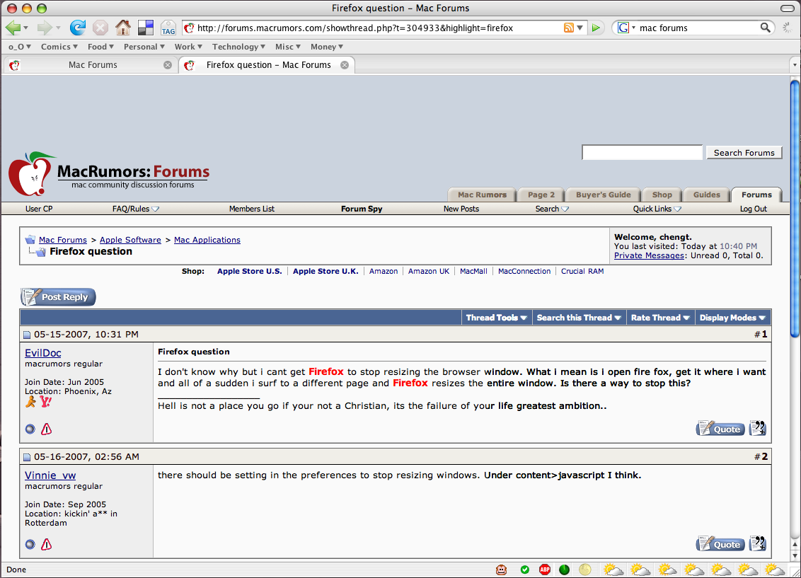
Task: Click the Quote button on post #2
Action: coord(720,544)
